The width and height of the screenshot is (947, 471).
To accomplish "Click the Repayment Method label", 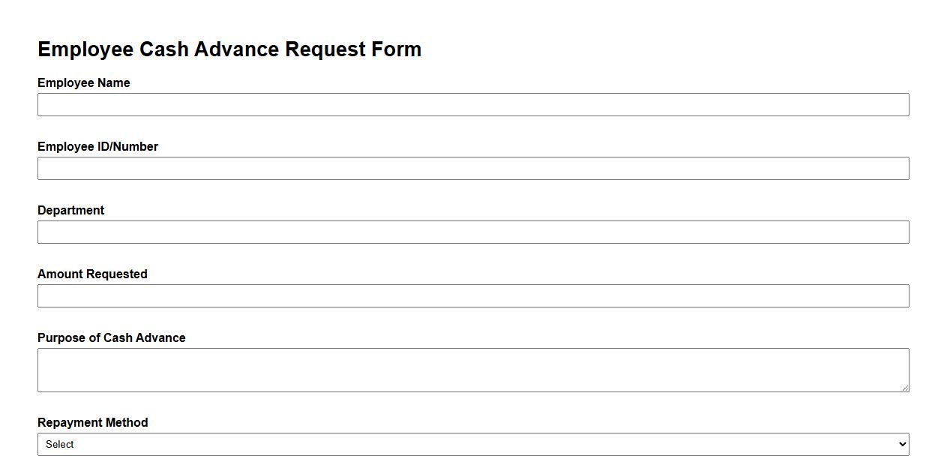I will tap(93, 422).
